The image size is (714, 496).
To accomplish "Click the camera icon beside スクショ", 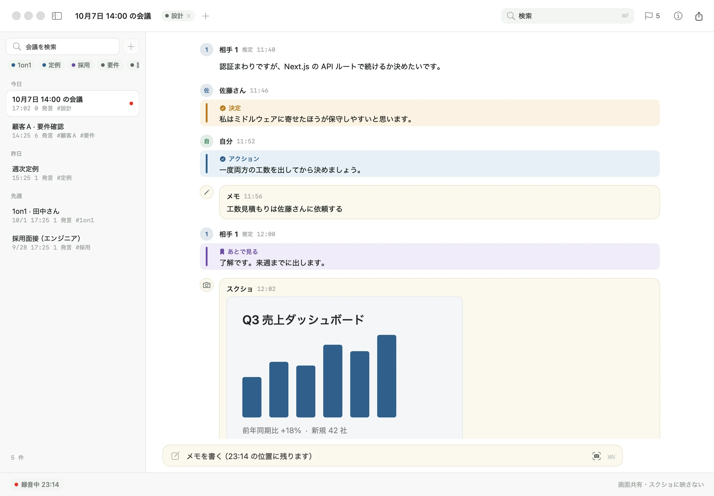I will coord(206,285).
